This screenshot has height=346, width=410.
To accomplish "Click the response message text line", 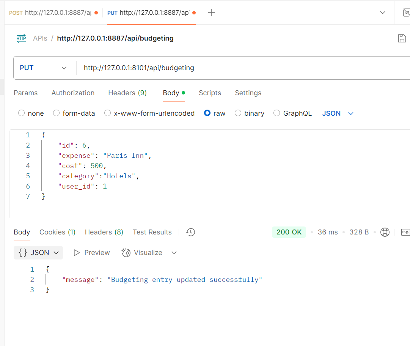I will coord(162,280).
